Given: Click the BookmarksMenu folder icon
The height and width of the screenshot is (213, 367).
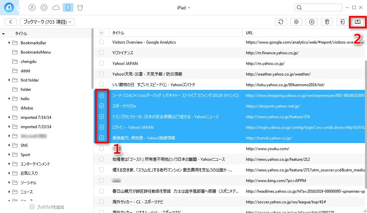Looking at the screenshot, I should (15, 52).
